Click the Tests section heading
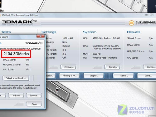This screenshot has width=156, height=117. pyautogui.click(x=6, y=32)
